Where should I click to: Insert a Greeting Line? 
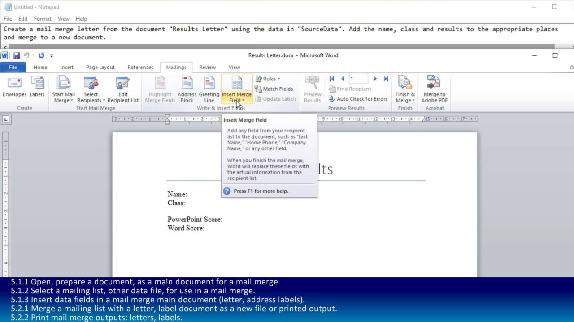point(209,89)
